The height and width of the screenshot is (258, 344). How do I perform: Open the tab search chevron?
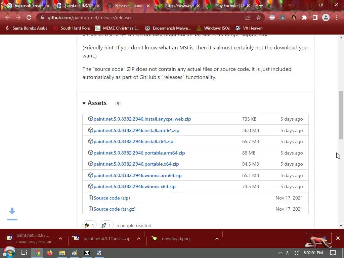point(290,5)
